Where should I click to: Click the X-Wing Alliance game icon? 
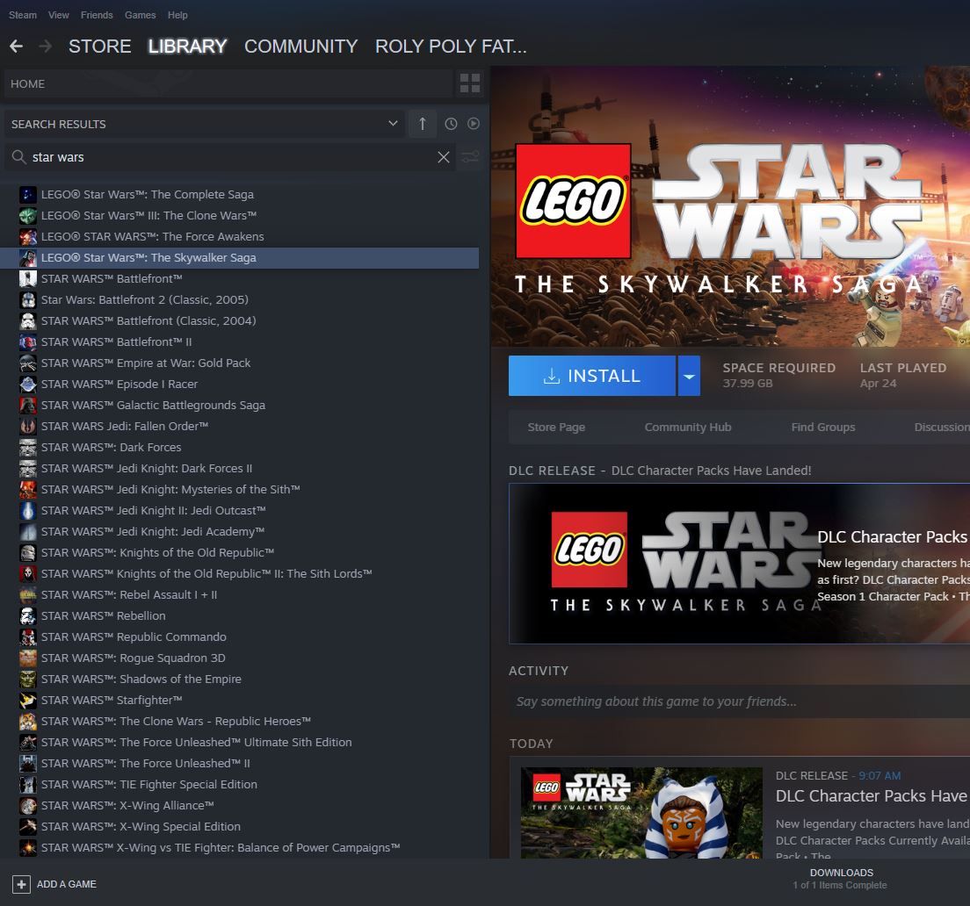pos(28,805)
